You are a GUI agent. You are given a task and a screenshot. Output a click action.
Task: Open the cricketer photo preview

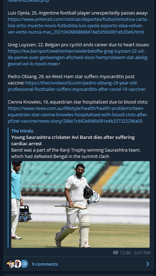80,204
